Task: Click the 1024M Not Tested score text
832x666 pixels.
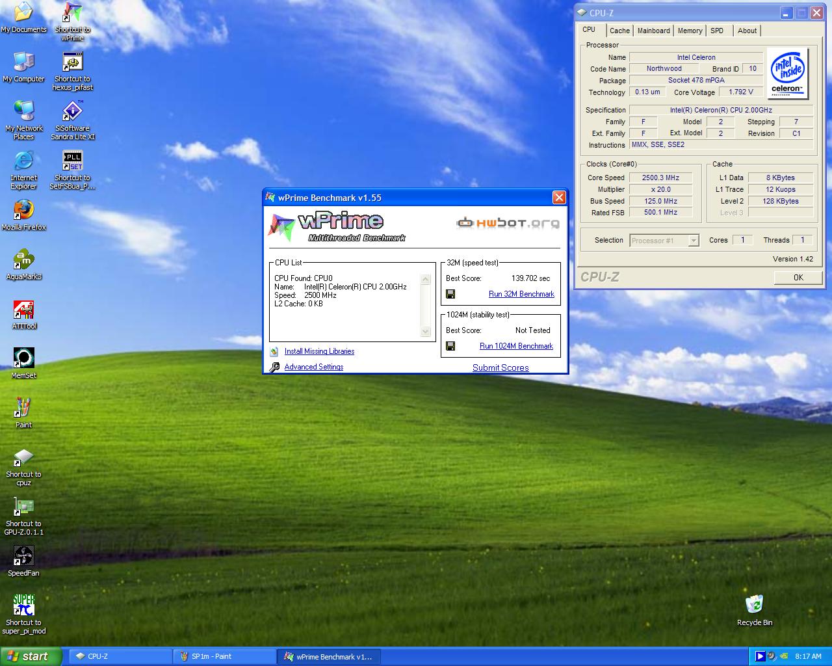Action: (532, 330)
